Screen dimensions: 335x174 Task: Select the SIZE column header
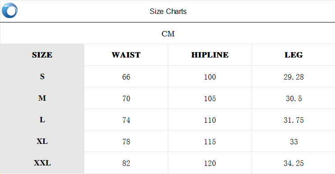click(x=42, y=55)
